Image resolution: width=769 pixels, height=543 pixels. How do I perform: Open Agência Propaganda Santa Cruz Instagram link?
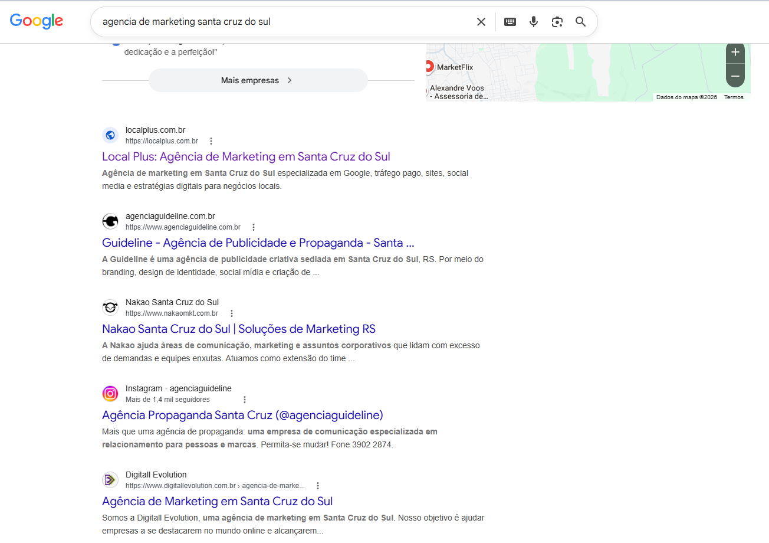(242, 415)
